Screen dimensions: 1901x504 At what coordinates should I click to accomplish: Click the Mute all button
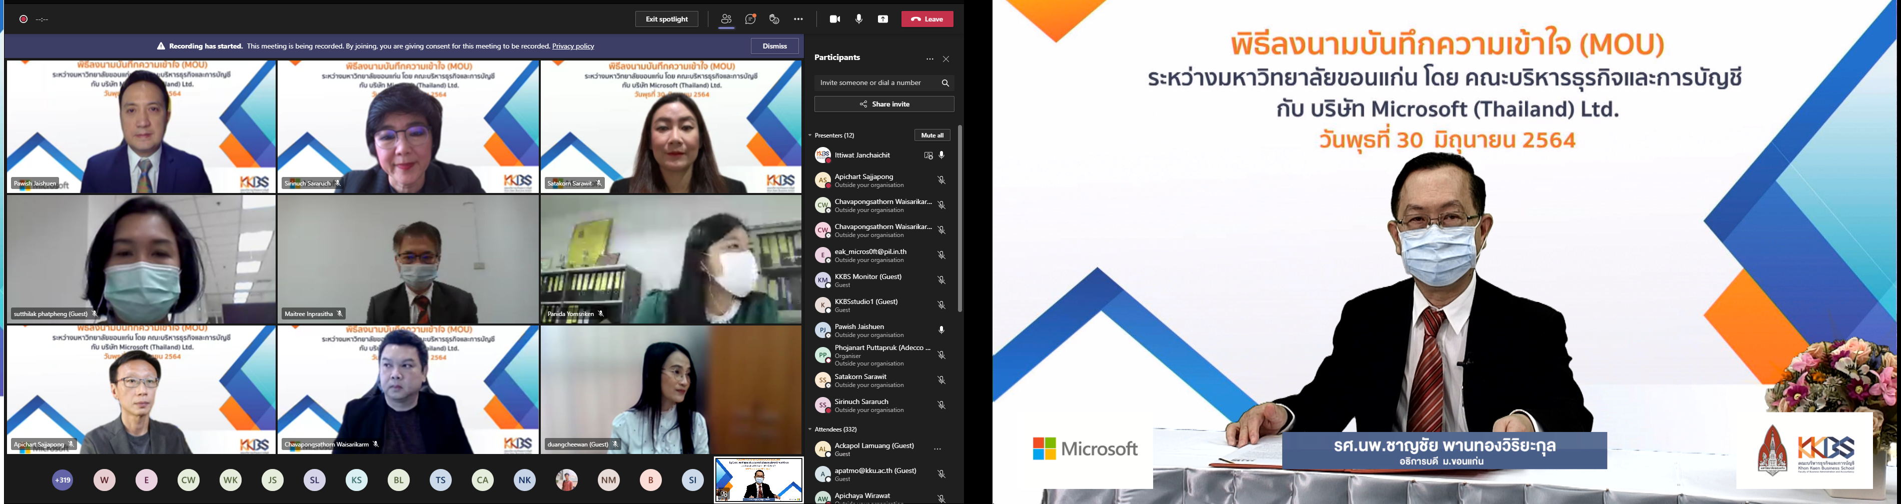[932, 135]
